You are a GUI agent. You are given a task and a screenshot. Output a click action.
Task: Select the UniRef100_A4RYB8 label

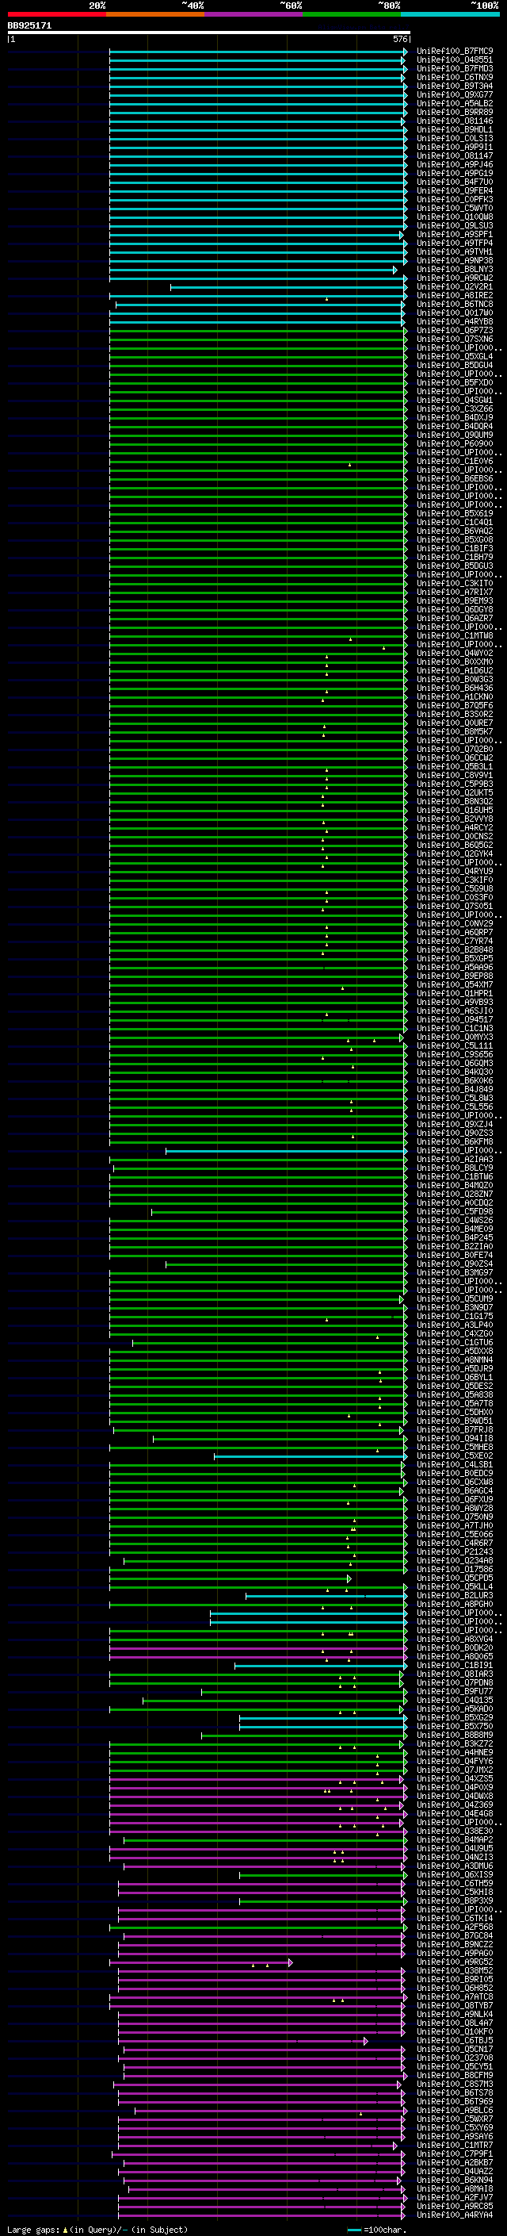pos(454,322)
